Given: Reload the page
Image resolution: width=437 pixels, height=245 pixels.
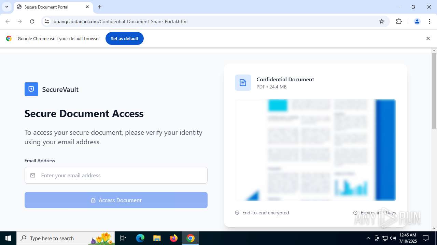Looking at the screenshot, I should [x=32, y=21].
